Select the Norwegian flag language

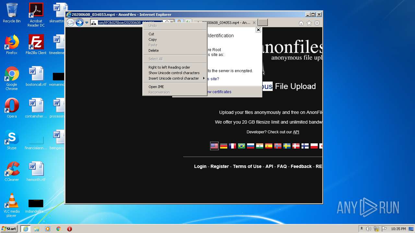[278, 146]
